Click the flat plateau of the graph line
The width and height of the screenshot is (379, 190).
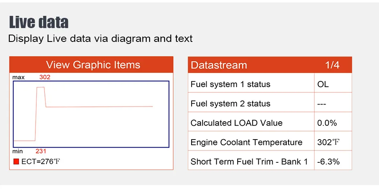point(99,107)
